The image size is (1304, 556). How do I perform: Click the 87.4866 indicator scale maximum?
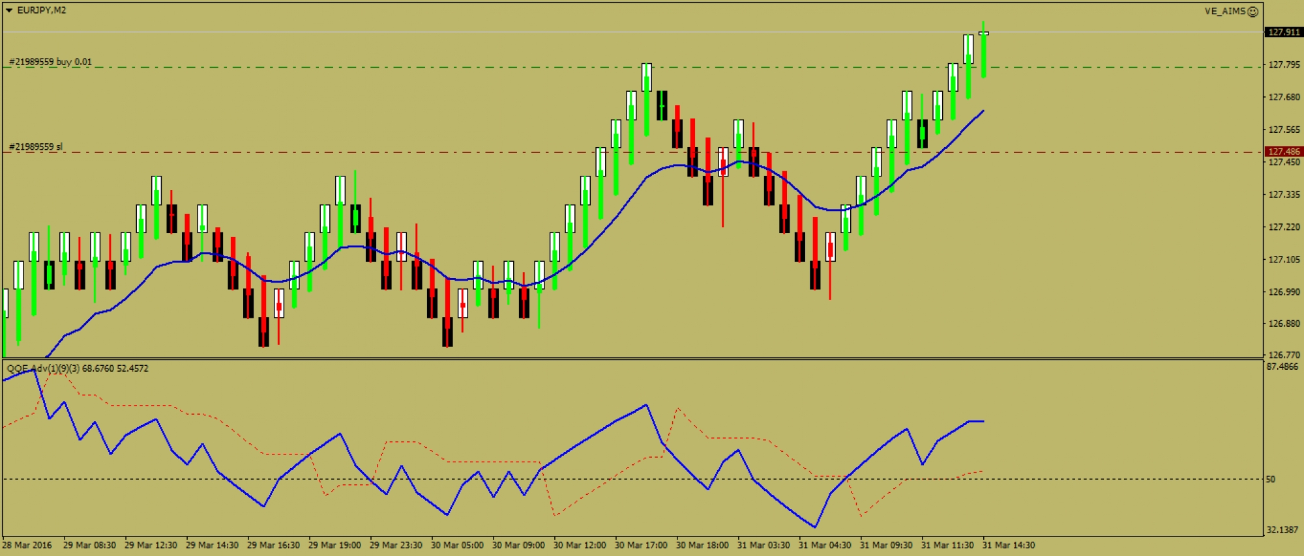[x=1282, y=367]
